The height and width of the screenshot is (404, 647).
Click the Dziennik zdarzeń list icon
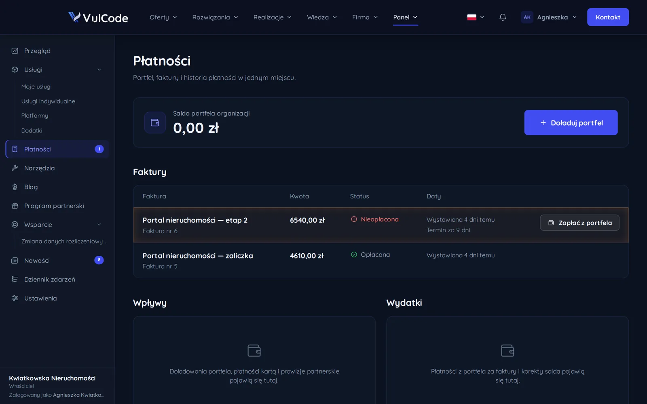click(15, 280)
